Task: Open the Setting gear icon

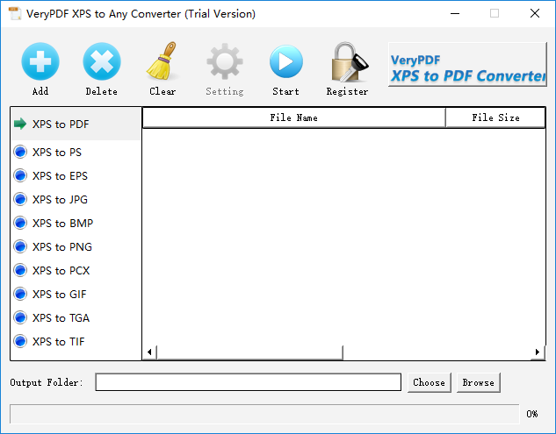Action: [x=225, y=61]
